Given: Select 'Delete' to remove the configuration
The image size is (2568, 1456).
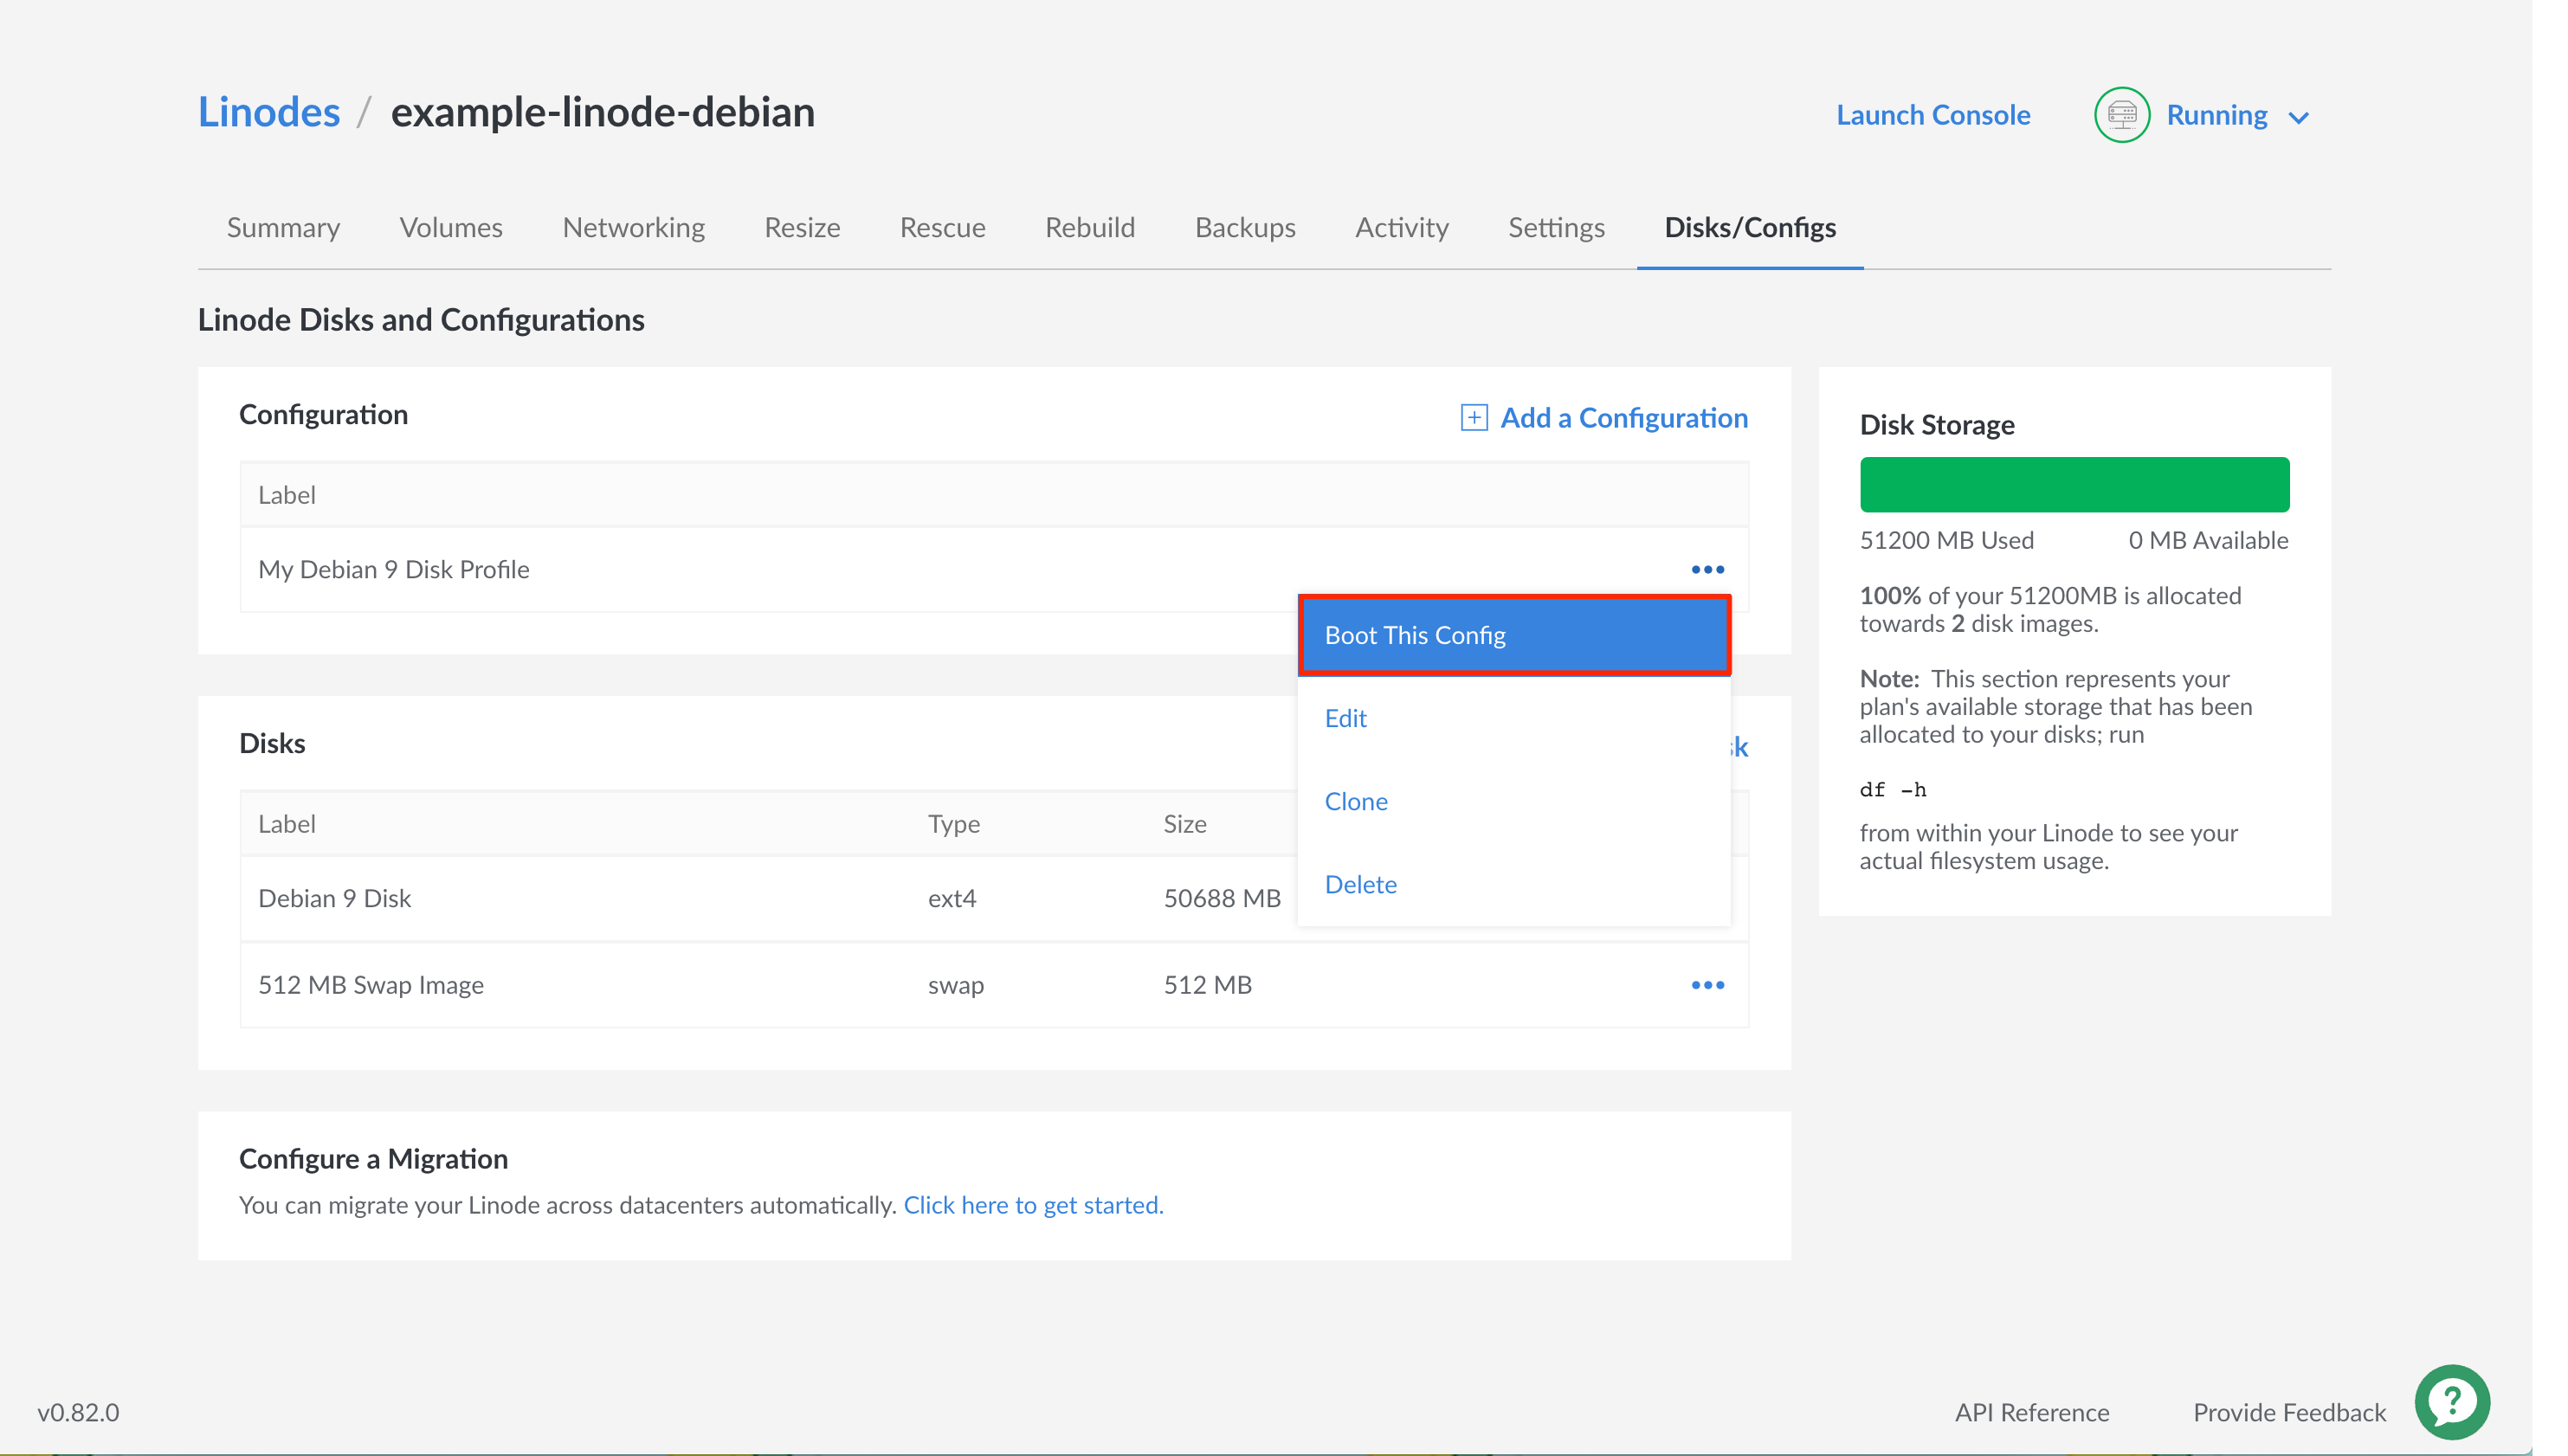Looking at the screenshot, I should (x=1360, y=883).
